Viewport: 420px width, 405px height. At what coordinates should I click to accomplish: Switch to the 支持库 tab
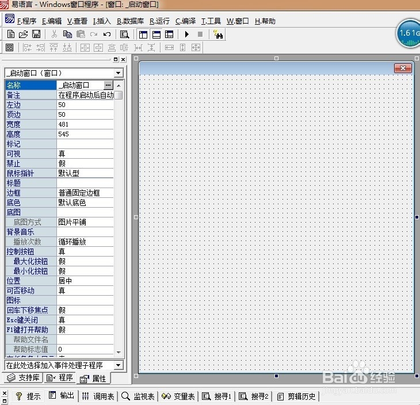click(x=23, y=378)
